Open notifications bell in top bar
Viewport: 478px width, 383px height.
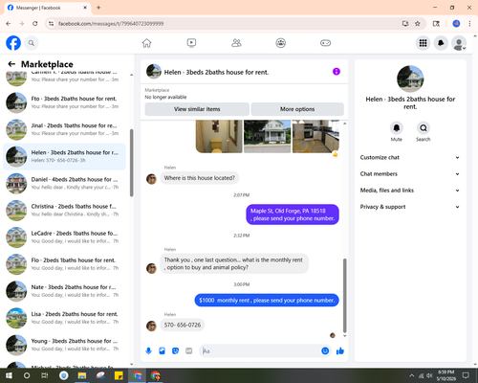click(x=441, y=43)
